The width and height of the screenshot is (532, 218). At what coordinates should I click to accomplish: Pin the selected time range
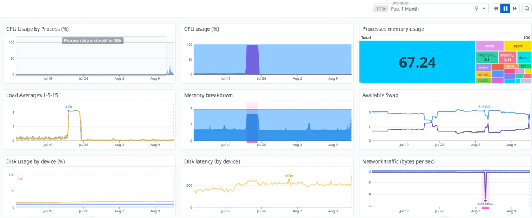[476, 8]
